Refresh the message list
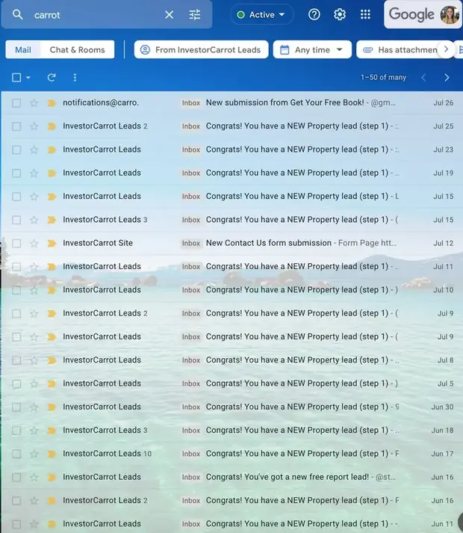 52,78
